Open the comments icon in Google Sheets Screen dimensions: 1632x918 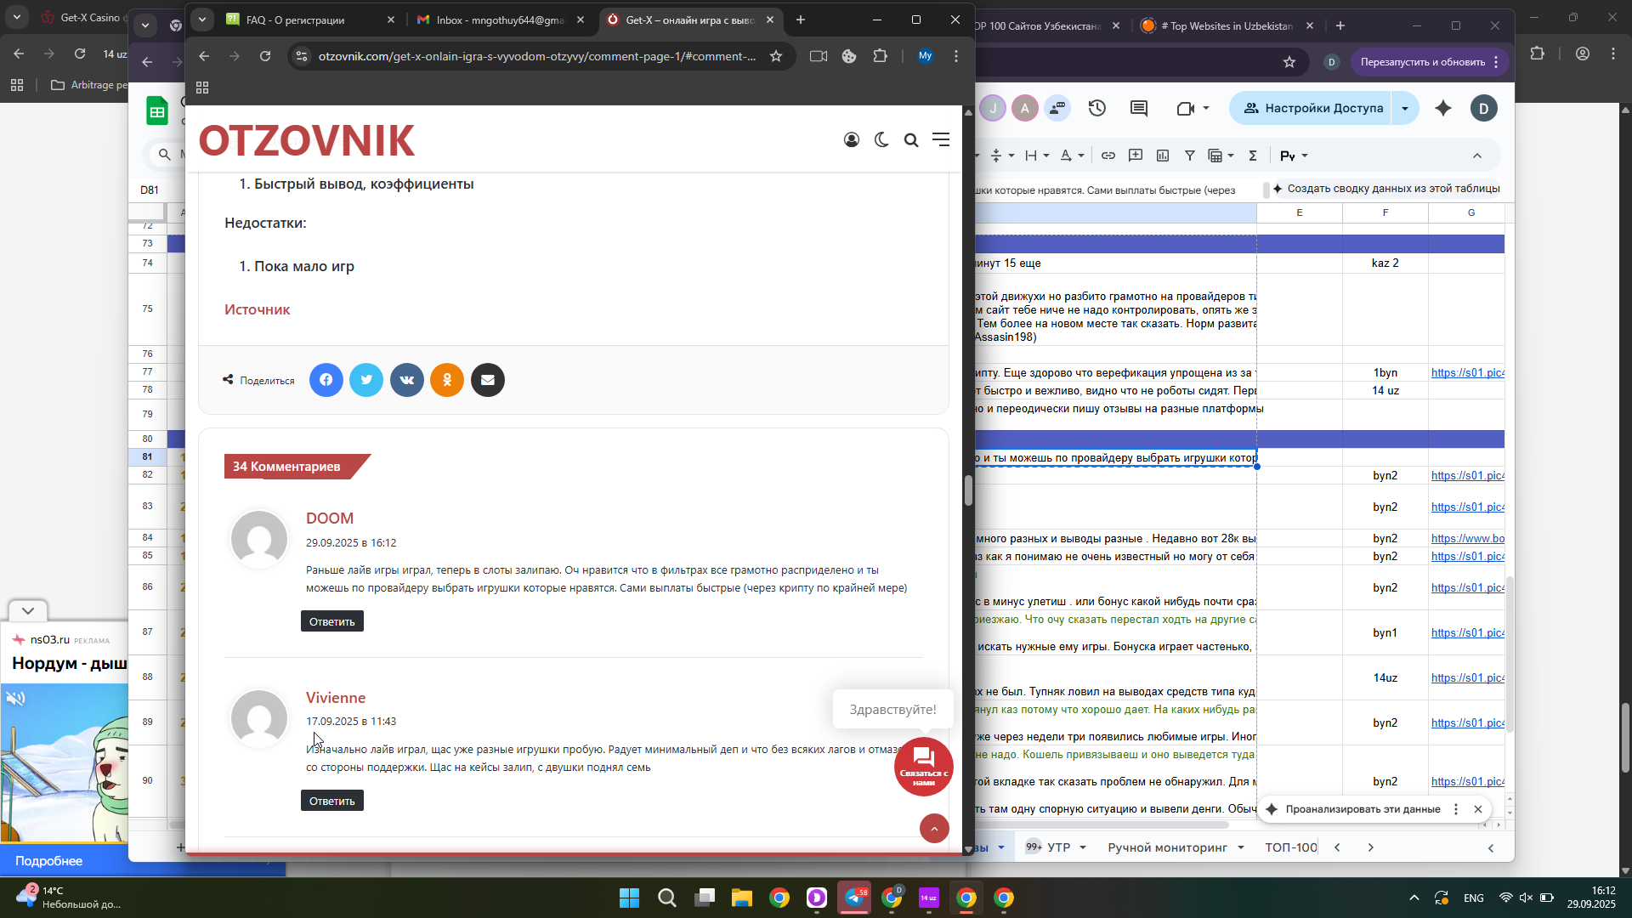pos(1139,108)
